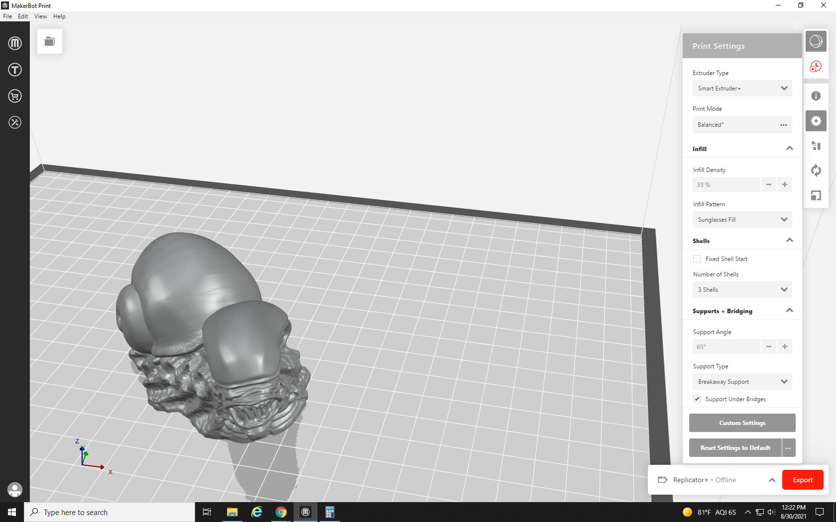This screenshot has height=522, width=836.
Task: Decrease Infill Density with minus button
Action: pos(769,184)
